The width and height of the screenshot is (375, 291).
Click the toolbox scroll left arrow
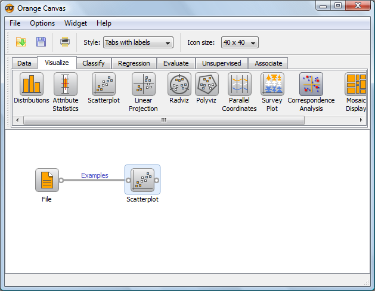coord(17,120)
